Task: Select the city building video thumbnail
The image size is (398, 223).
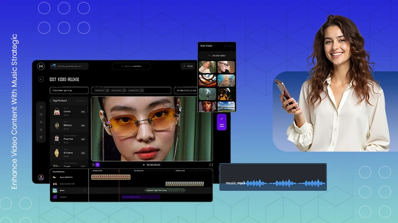Action: [226, 80]
